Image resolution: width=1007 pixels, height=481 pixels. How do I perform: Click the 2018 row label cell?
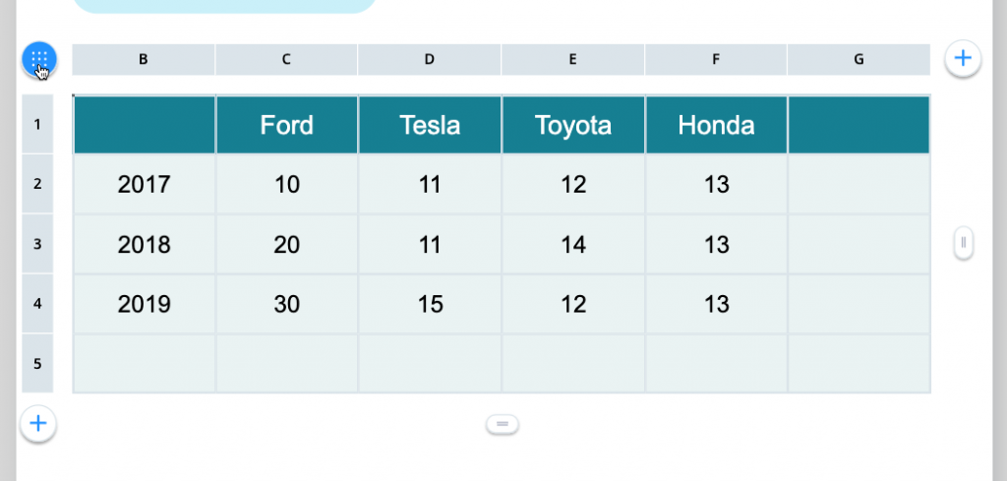tap(144, 245)
